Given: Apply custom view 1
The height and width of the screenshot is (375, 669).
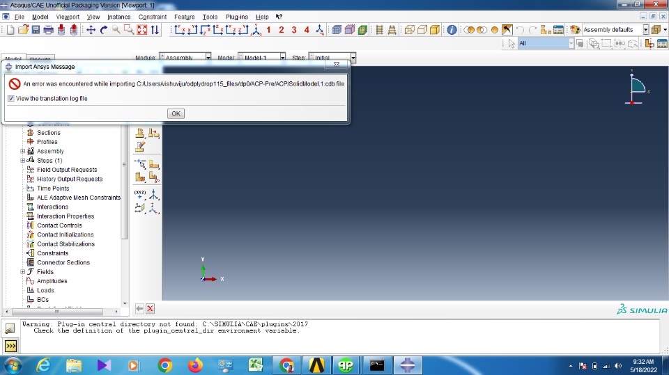Looking at the screenshot, I should coord(268,30).
